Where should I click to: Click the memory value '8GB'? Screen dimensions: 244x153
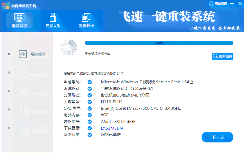pos(104,115)
